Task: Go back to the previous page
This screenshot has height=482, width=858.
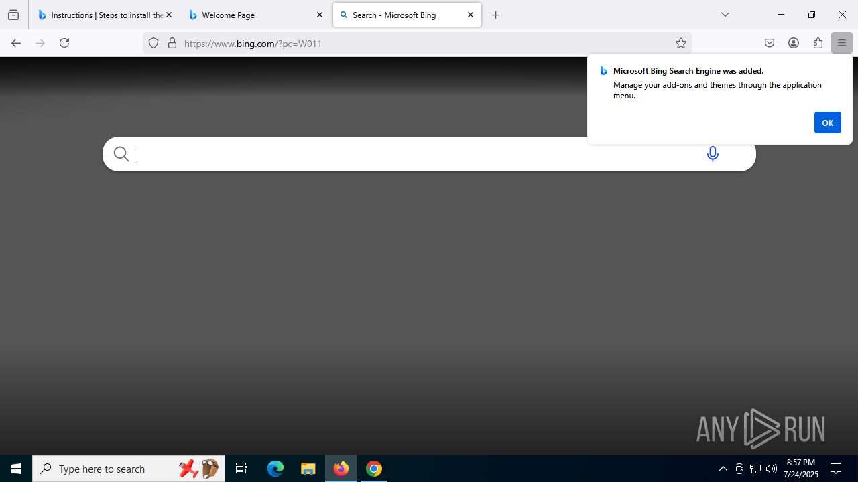Action: [16, 43]
